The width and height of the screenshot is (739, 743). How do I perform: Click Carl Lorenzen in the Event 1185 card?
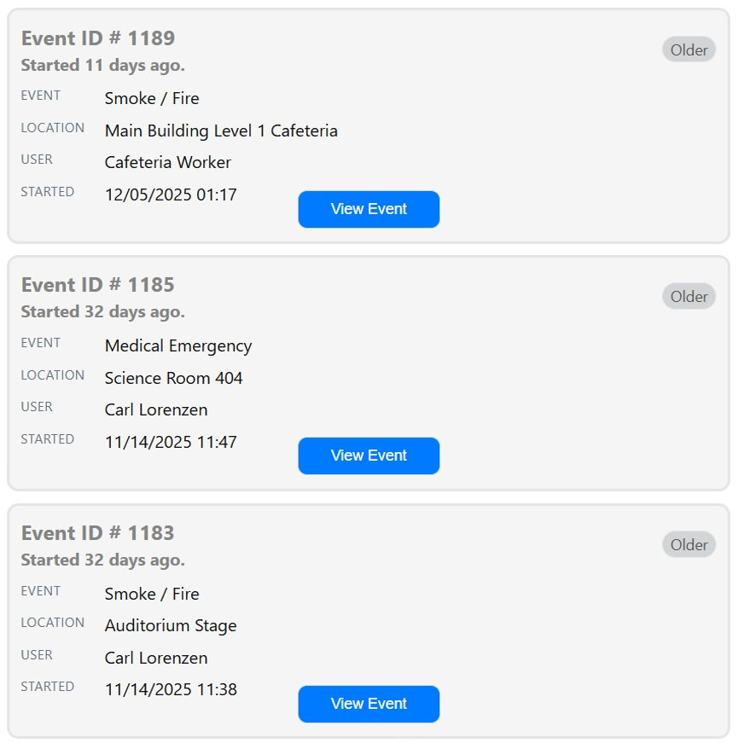click(156, 410)
